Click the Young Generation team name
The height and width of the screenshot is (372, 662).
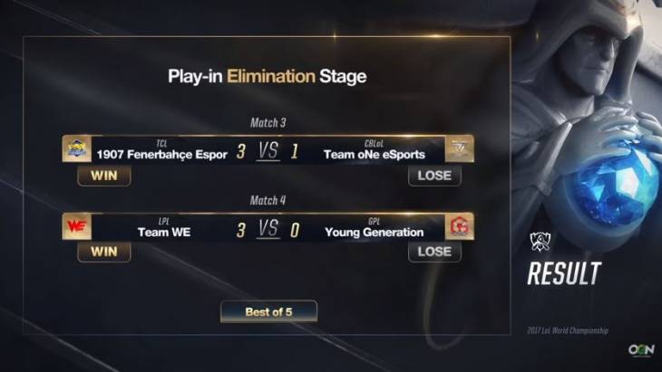pyautogui.click(x=374, y=232)
